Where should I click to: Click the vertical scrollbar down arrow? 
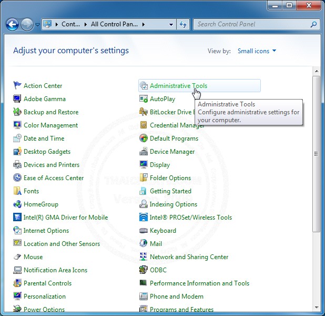[316, 308]
